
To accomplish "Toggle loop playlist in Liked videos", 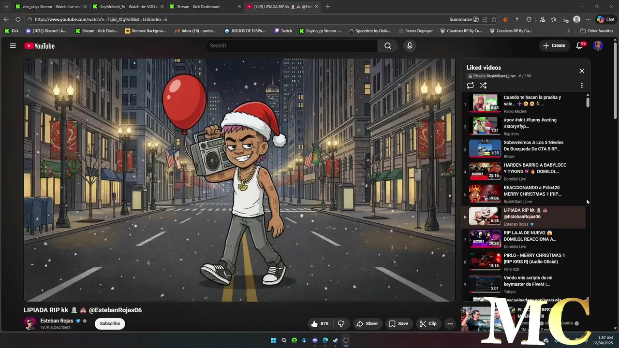I will (470, 86).
